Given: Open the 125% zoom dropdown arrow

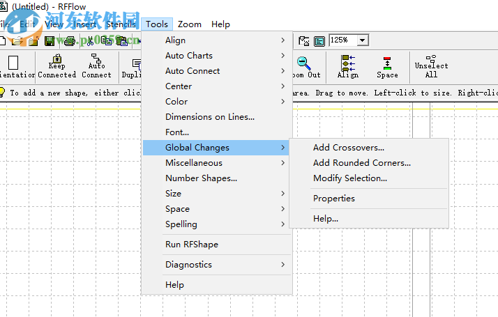Looking at the screenshot, I should 362,40.
